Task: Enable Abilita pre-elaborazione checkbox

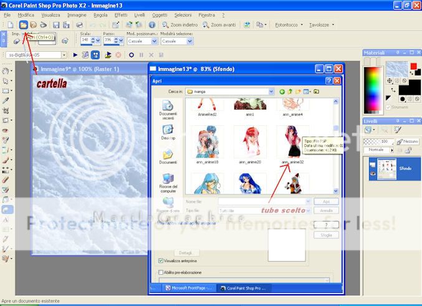Action: coord(161,272)
